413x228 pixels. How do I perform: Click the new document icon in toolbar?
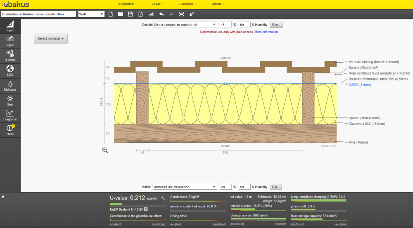coord(111,14)
